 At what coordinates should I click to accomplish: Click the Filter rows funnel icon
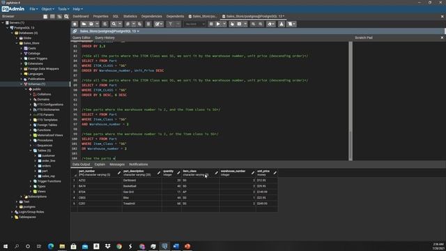click(170, 24)
